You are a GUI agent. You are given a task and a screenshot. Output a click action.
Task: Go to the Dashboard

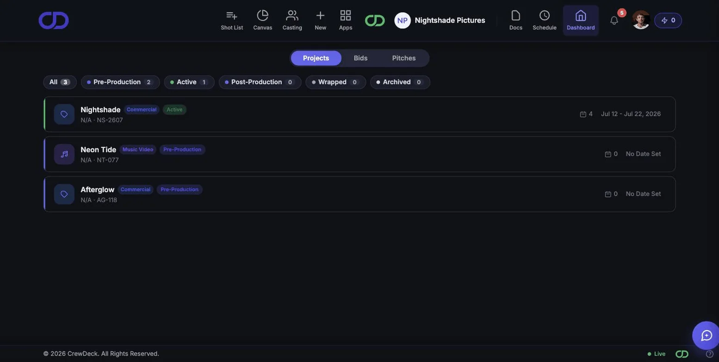(581, 20)
